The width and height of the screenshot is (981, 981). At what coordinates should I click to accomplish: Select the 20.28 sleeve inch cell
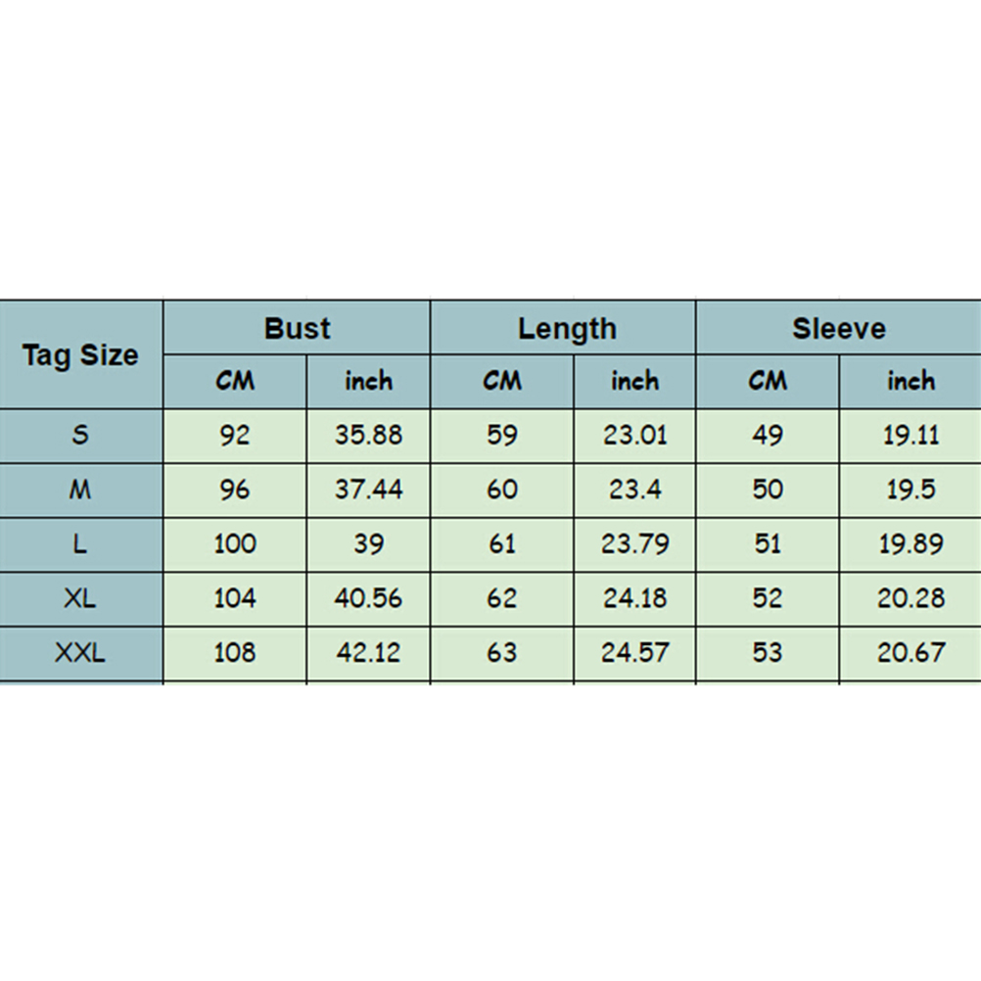(x=911, y=598)
